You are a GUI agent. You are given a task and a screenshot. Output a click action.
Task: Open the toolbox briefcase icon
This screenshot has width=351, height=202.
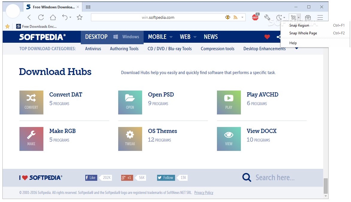coord(308,18)
